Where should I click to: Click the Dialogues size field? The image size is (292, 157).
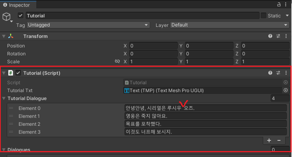point(280,149)
